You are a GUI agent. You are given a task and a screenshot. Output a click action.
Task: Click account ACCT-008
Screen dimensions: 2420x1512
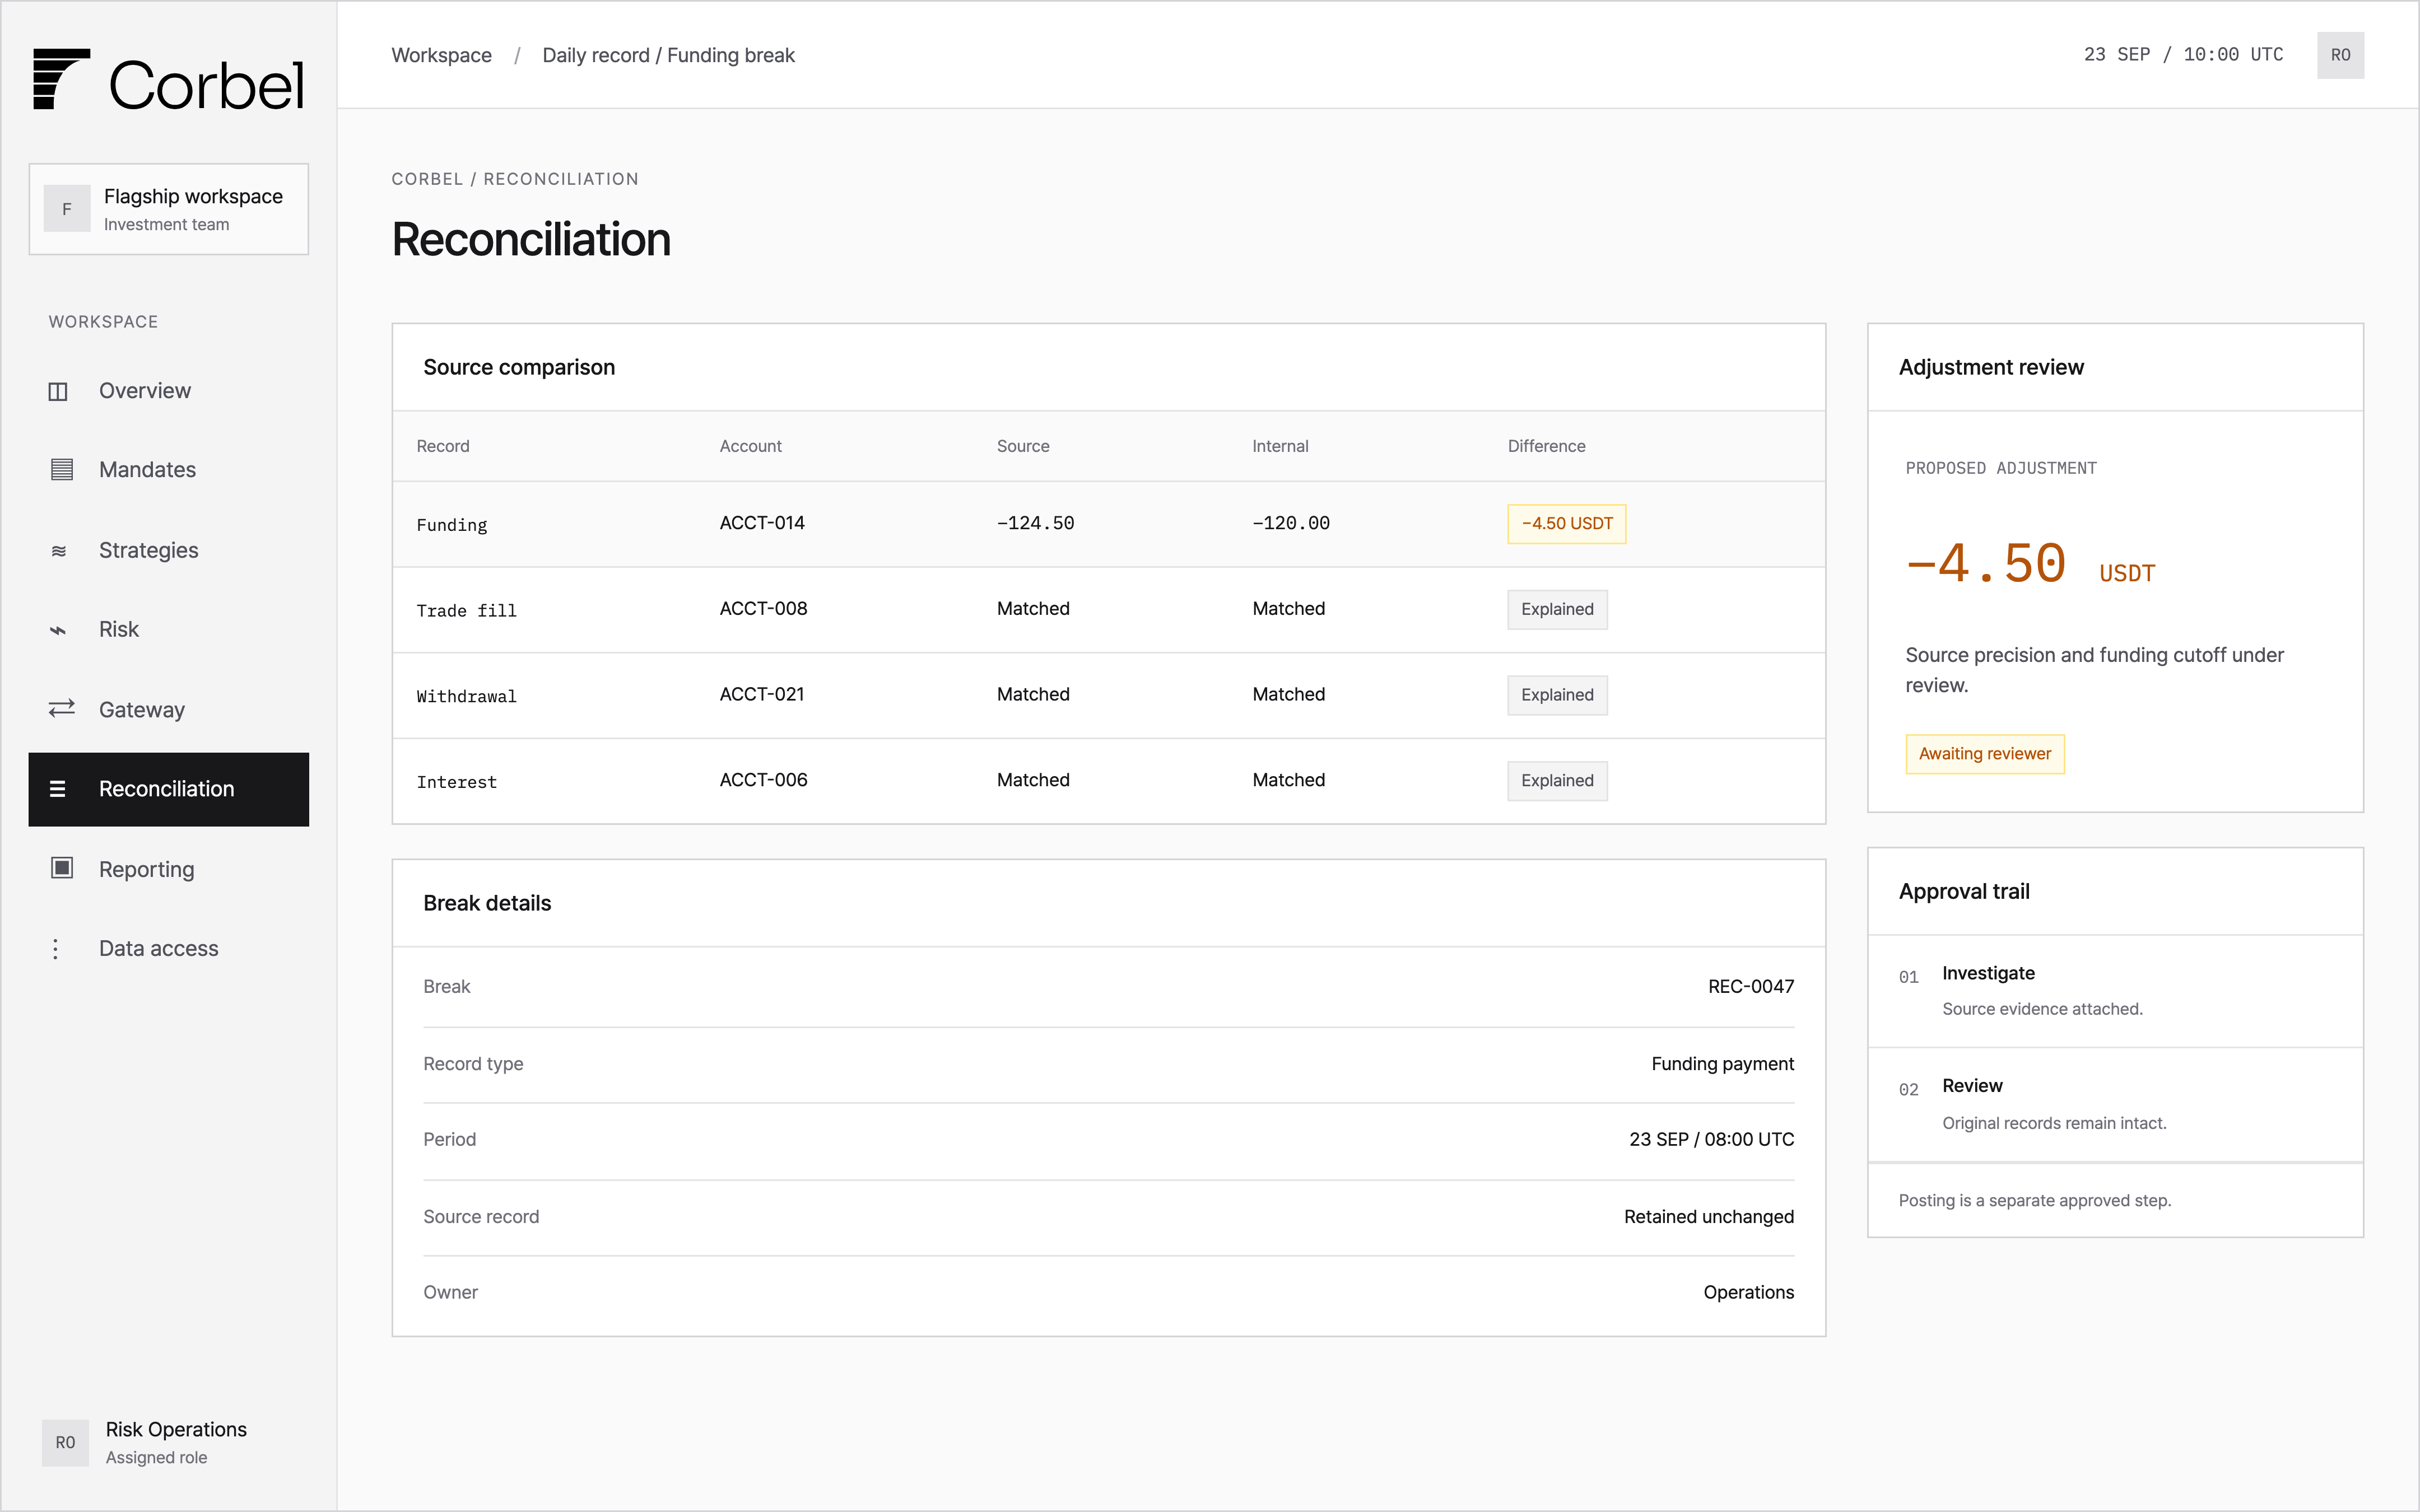[x=763, y=609]
